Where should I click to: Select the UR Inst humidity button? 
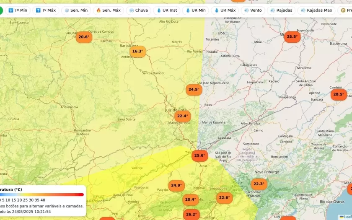coord(166,10)
